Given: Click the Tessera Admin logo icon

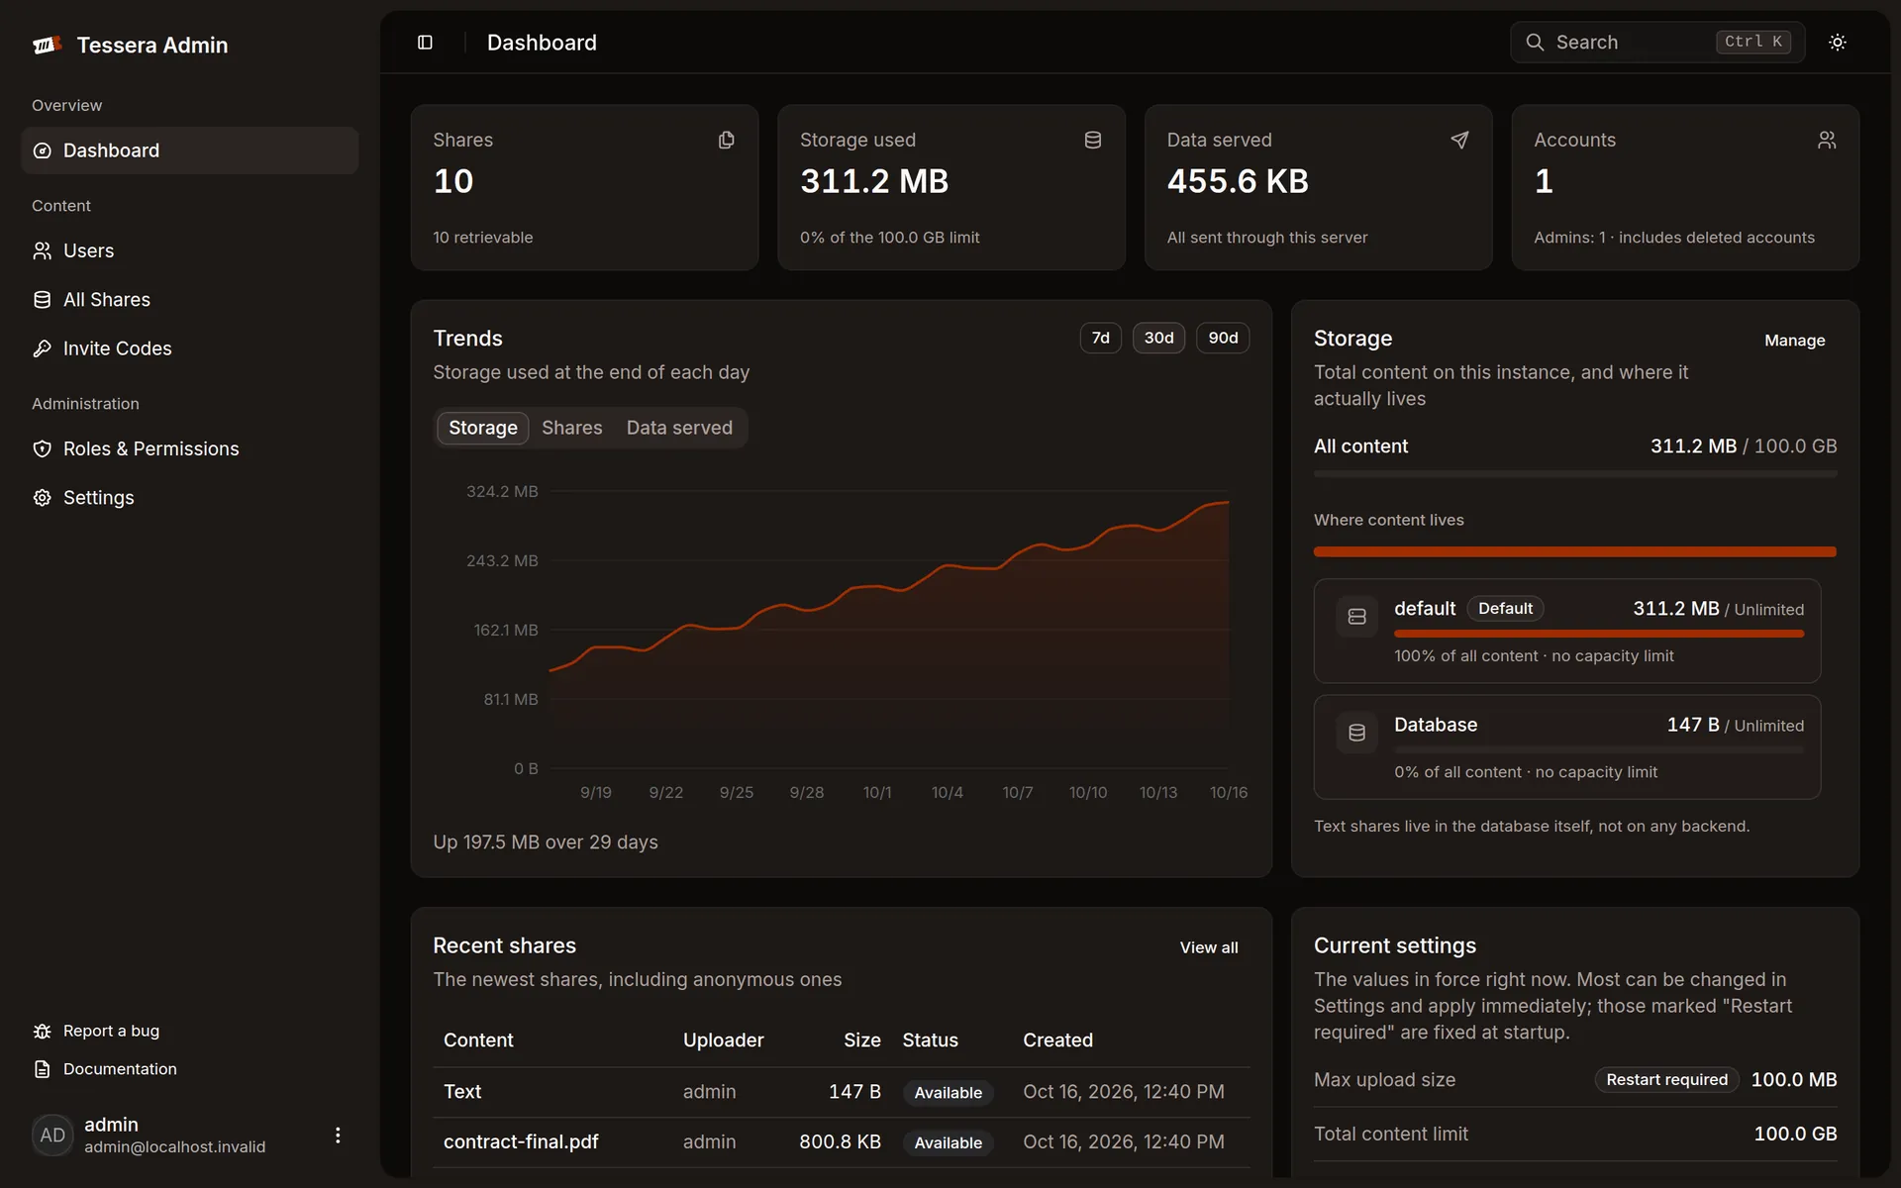Looking at the screenshot, I should [x=47, y=45].
